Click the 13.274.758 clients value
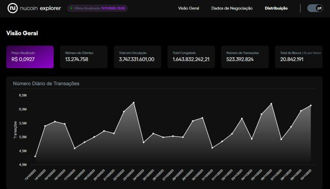330x189 pixels. point(77,59)
